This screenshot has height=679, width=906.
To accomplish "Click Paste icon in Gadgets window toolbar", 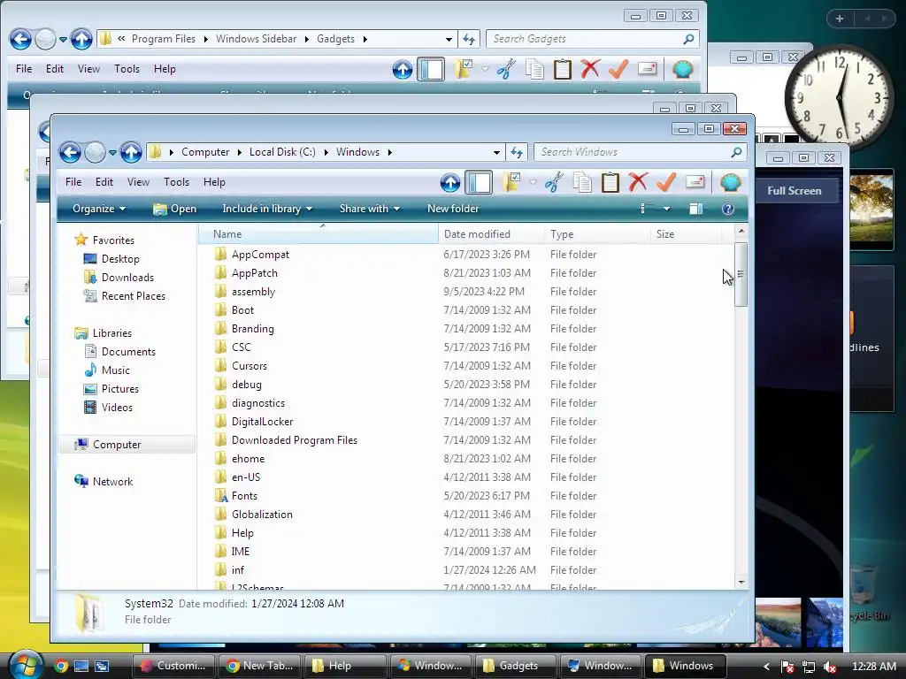I will 562,69.
